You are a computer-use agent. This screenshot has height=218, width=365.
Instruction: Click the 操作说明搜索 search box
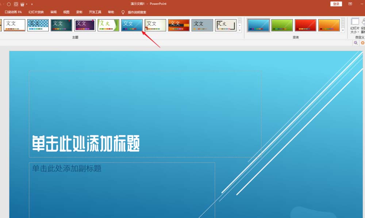137,12
